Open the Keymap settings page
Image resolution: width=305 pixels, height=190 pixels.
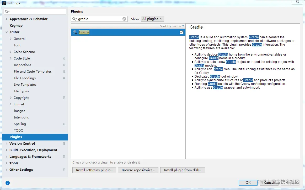(x=16, y=25)
